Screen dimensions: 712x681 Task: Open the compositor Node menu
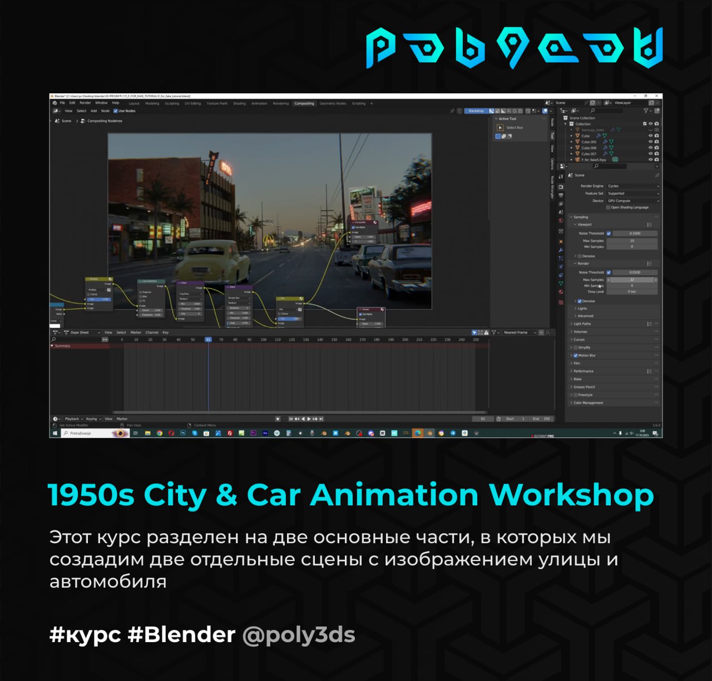tap(105, 111)
